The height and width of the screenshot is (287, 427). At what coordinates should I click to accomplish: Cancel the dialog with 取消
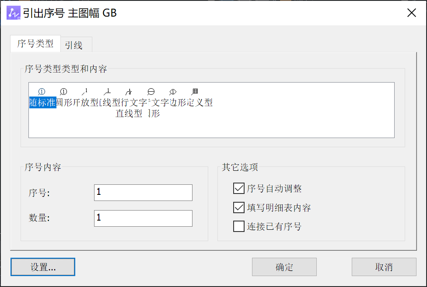tap(384, 267)
